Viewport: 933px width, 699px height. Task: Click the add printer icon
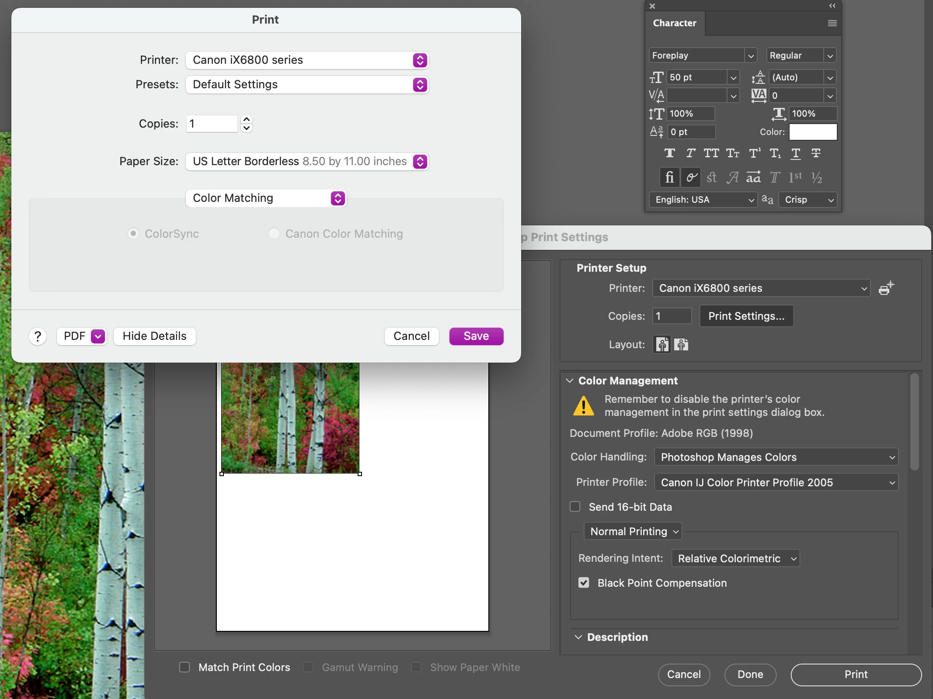point(886,288)
